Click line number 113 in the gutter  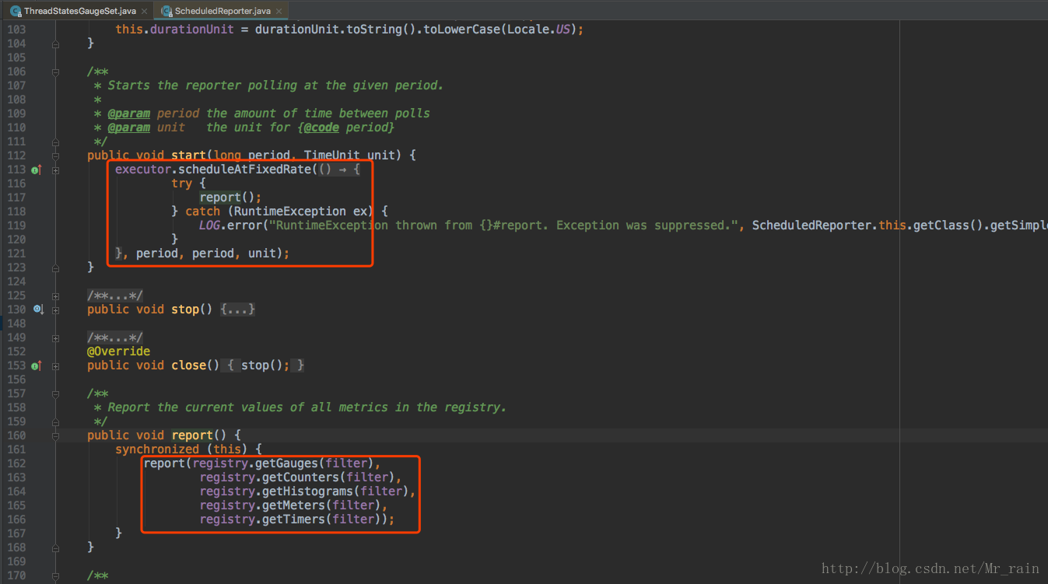[17, 170]
